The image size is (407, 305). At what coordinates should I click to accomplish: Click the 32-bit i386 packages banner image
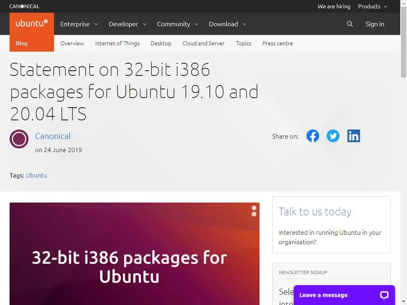pos(134,254)
